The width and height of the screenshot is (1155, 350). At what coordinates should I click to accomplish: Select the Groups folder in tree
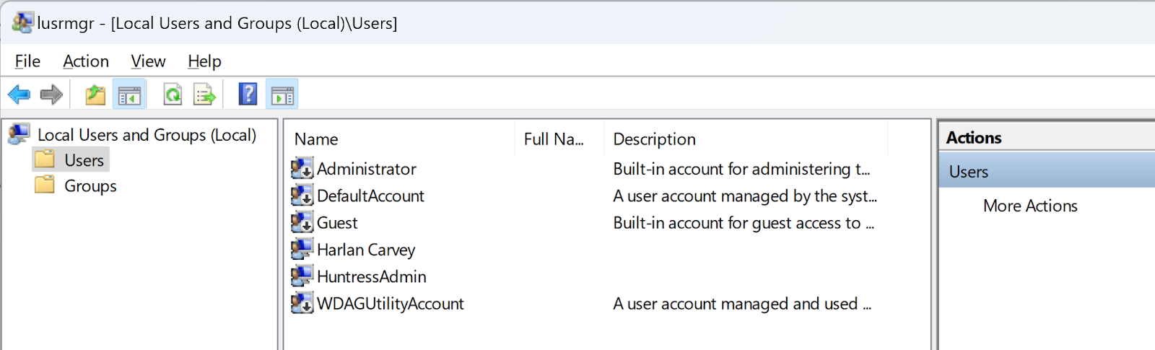(90, 186)
